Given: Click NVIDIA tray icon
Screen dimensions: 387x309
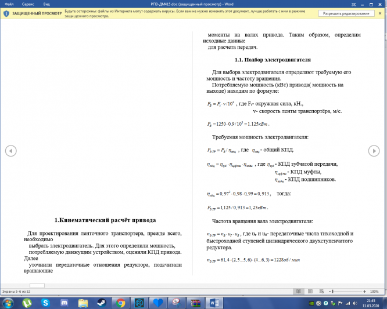Looking at the screenshot, I should point(311,303).
